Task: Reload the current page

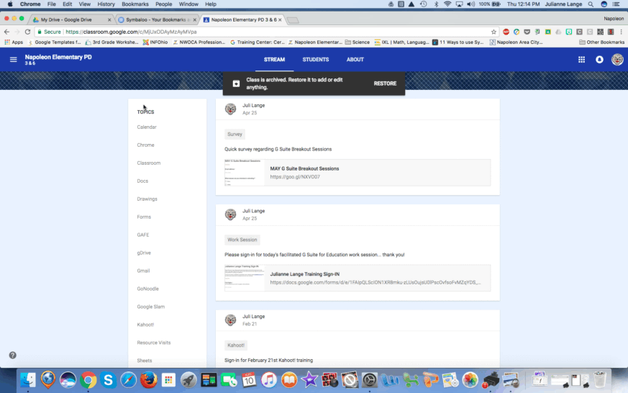Action: click(x=27, y=32)
